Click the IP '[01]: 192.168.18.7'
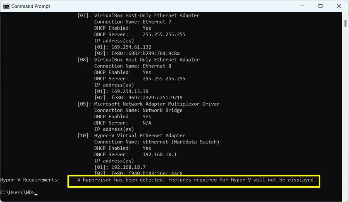The image size is (349, 202). coord(120,167)
